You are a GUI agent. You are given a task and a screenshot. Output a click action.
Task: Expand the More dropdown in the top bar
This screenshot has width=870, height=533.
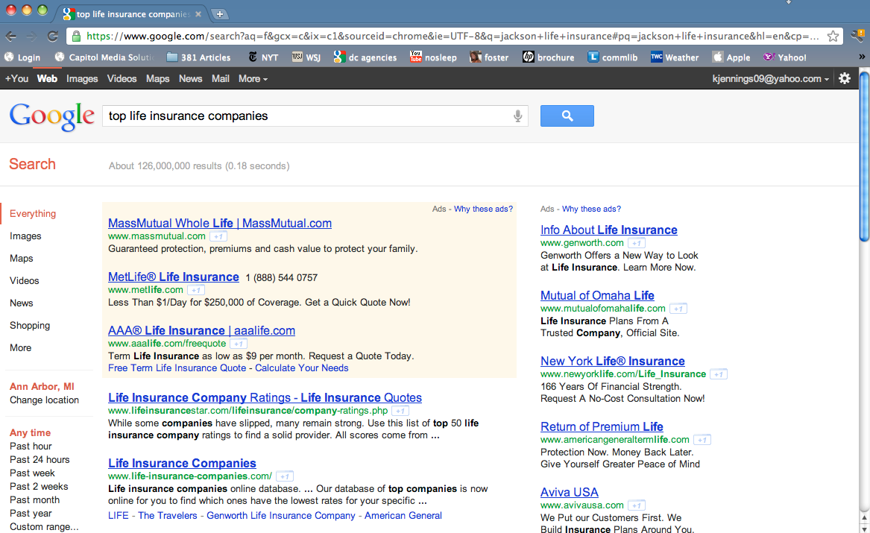tap(253, 79)
